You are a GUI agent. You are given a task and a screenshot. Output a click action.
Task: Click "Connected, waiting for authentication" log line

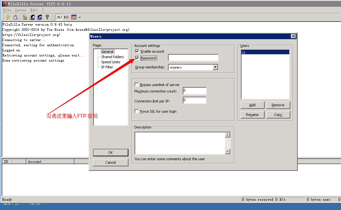tap(38, 45)
